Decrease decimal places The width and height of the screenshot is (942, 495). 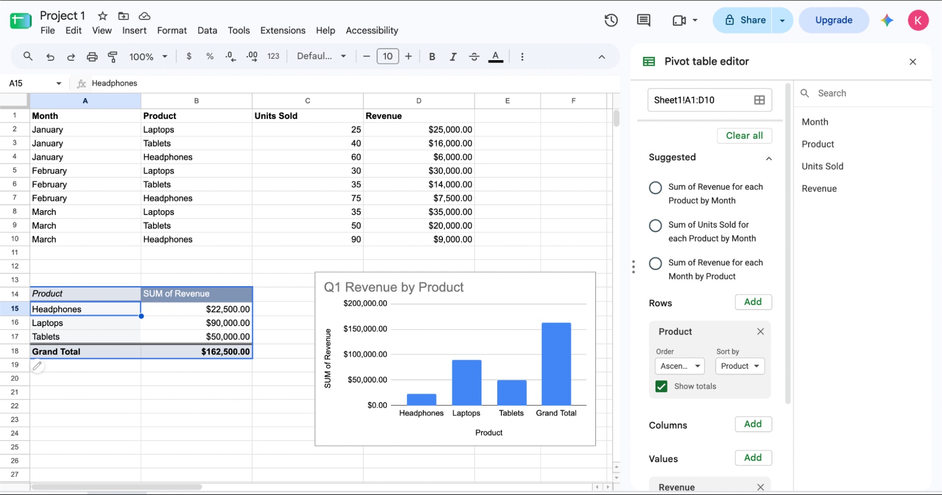click(230, 56)
